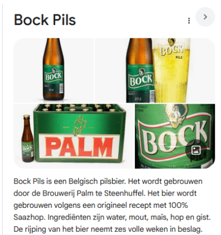Open the bottle with beer glass photo
Image resolution: width=221 pixels, height=235 pixels.
click(x=155, y=70)
